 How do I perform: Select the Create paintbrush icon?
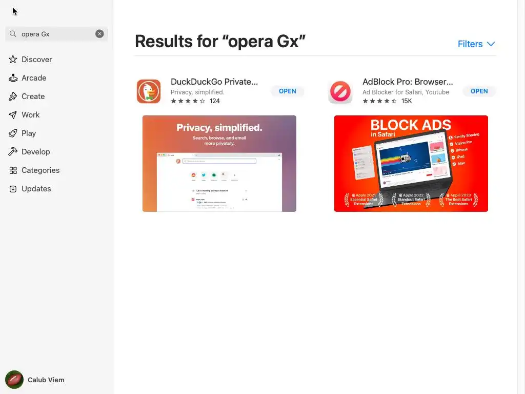(x=13, y=96)
